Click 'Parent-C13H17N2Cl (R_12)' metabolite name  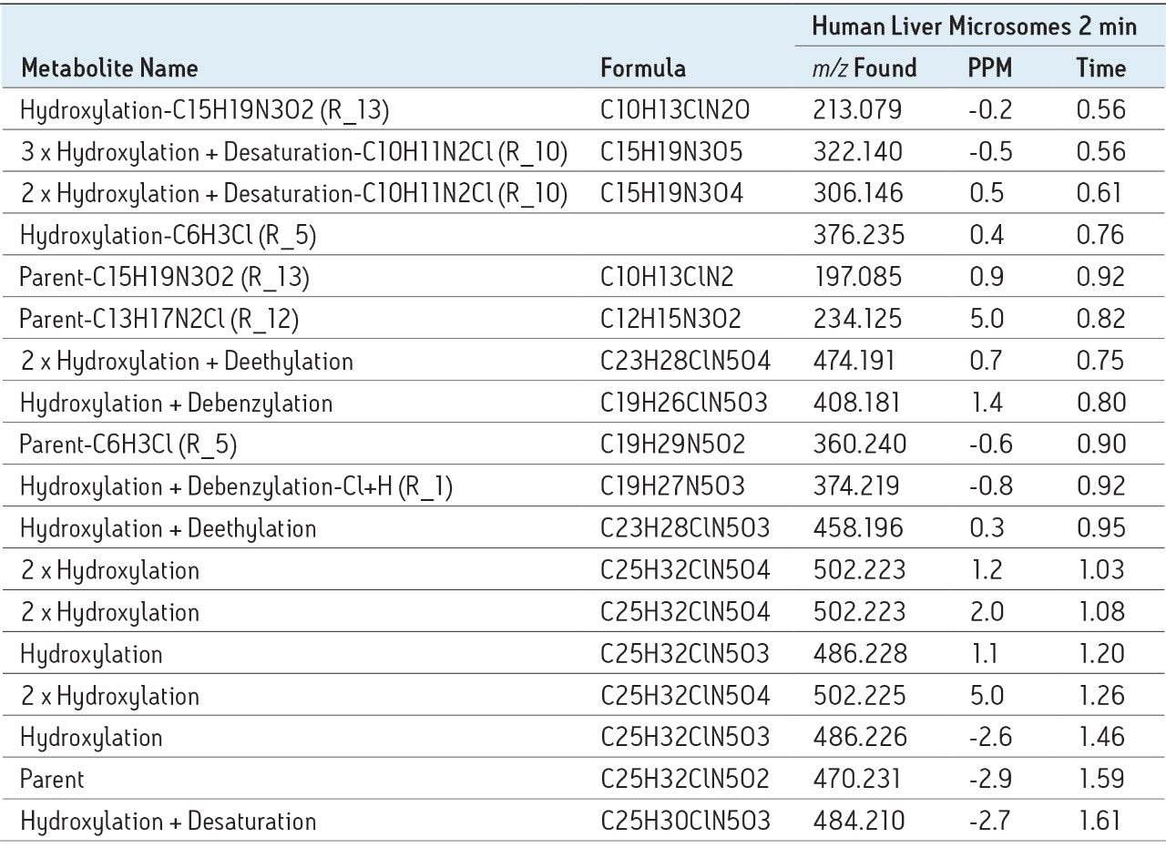click(x=159, y=320)
